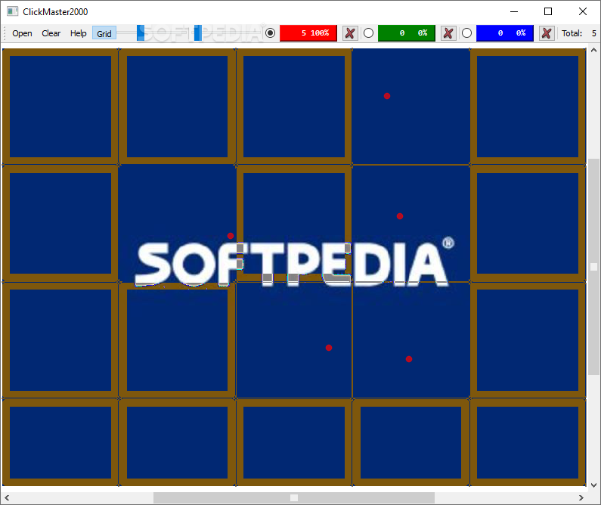Click the horizontal scrollbar left arrow
The width and height of the screenshot is (601, 505).
(x=7, y=497)
